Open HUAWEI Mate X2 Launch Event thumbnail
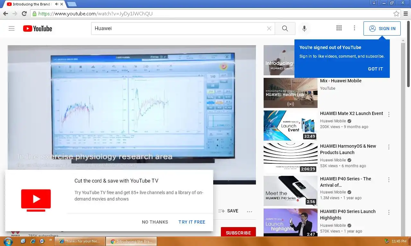This screenshot has width=411, height=246. point(291,126)
